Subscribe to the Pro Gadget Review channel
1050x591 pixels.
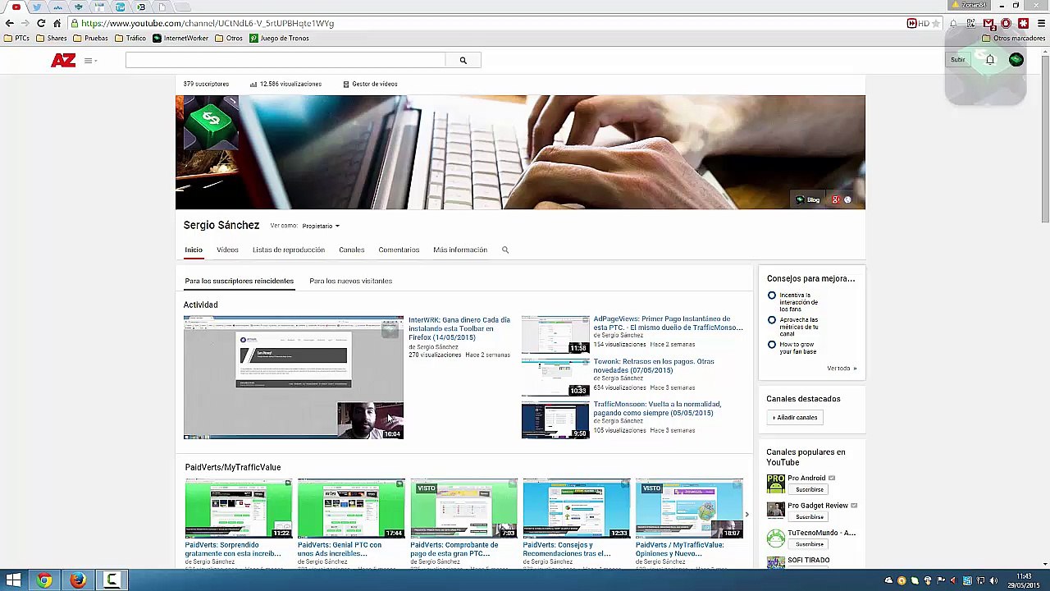point(809,517)
